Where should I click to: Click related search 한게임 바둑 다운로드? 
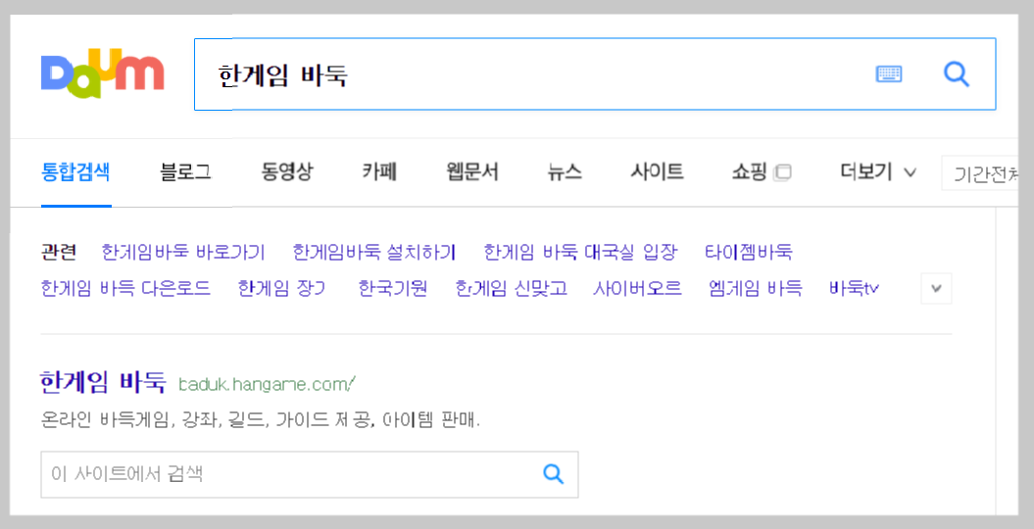pos(125,288)
